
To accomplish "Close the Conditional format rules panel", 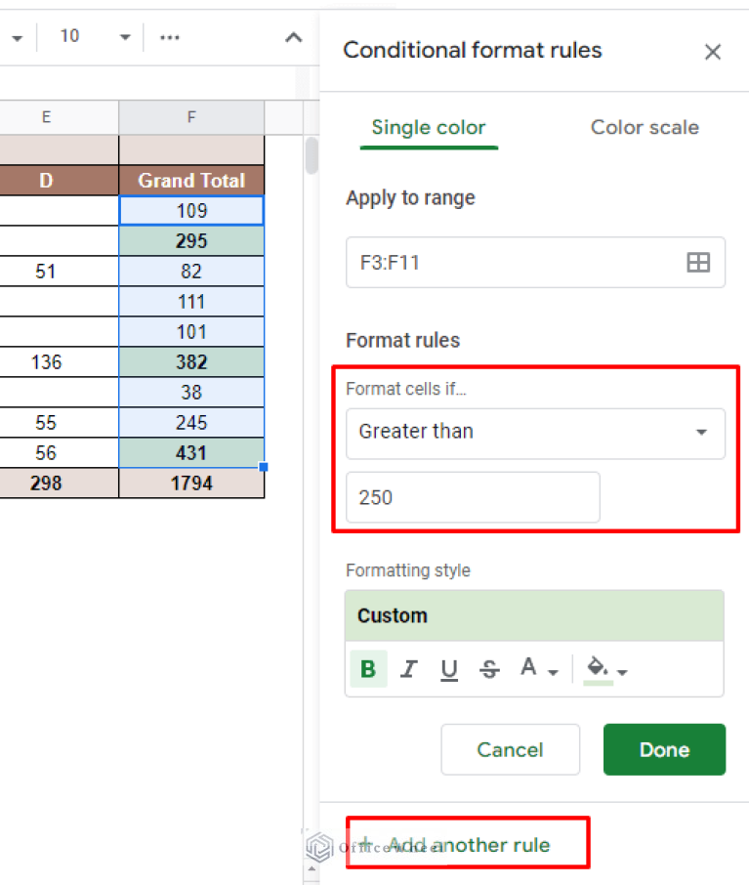I will click(713, 52).
